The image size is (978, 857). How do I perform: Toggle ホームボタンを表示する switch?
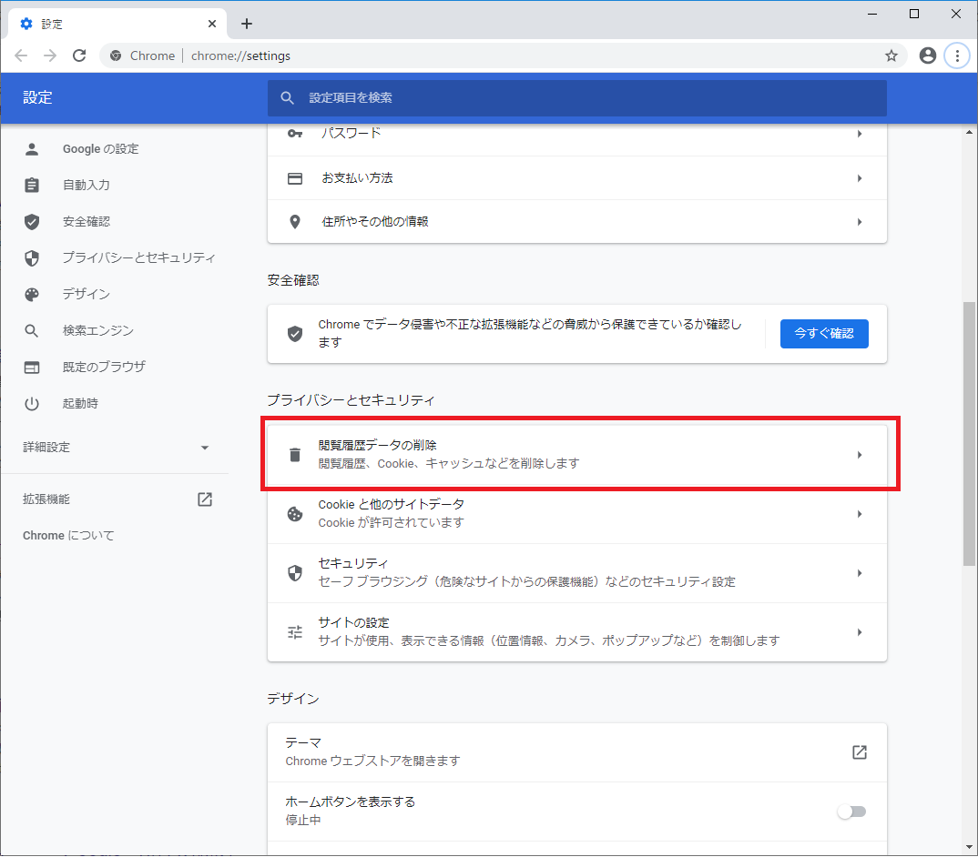click(x=852, y=812)
